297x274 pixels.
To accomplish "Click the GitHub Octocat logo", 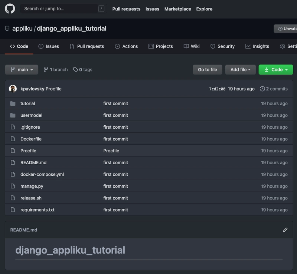I will pyautogui.click(x=10, y=9).
